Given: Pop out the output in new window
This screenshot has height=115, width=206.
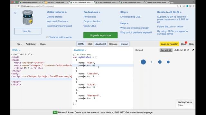Looking at the screenshot, I should [x=193, y=50].
